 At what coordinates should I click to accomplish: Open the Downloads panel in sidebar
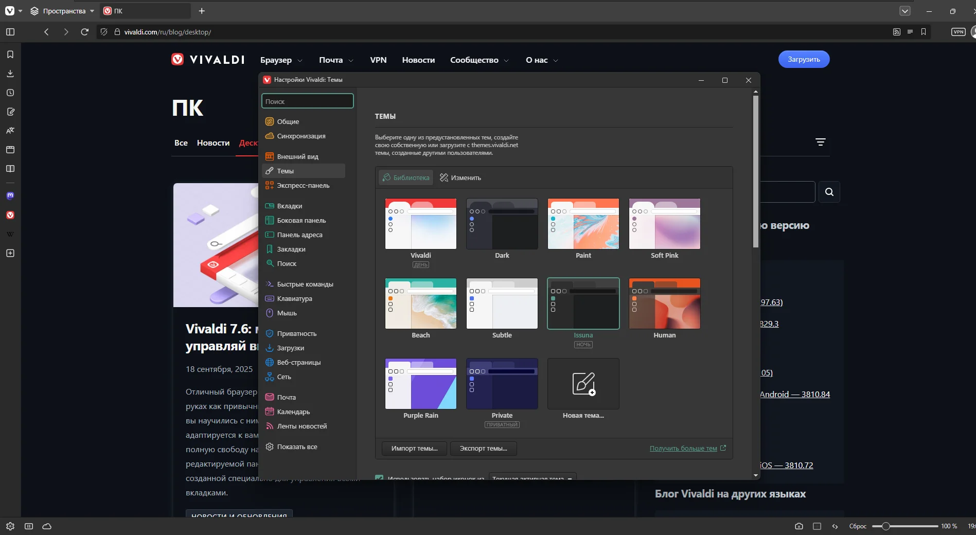[x=10, y=74]
